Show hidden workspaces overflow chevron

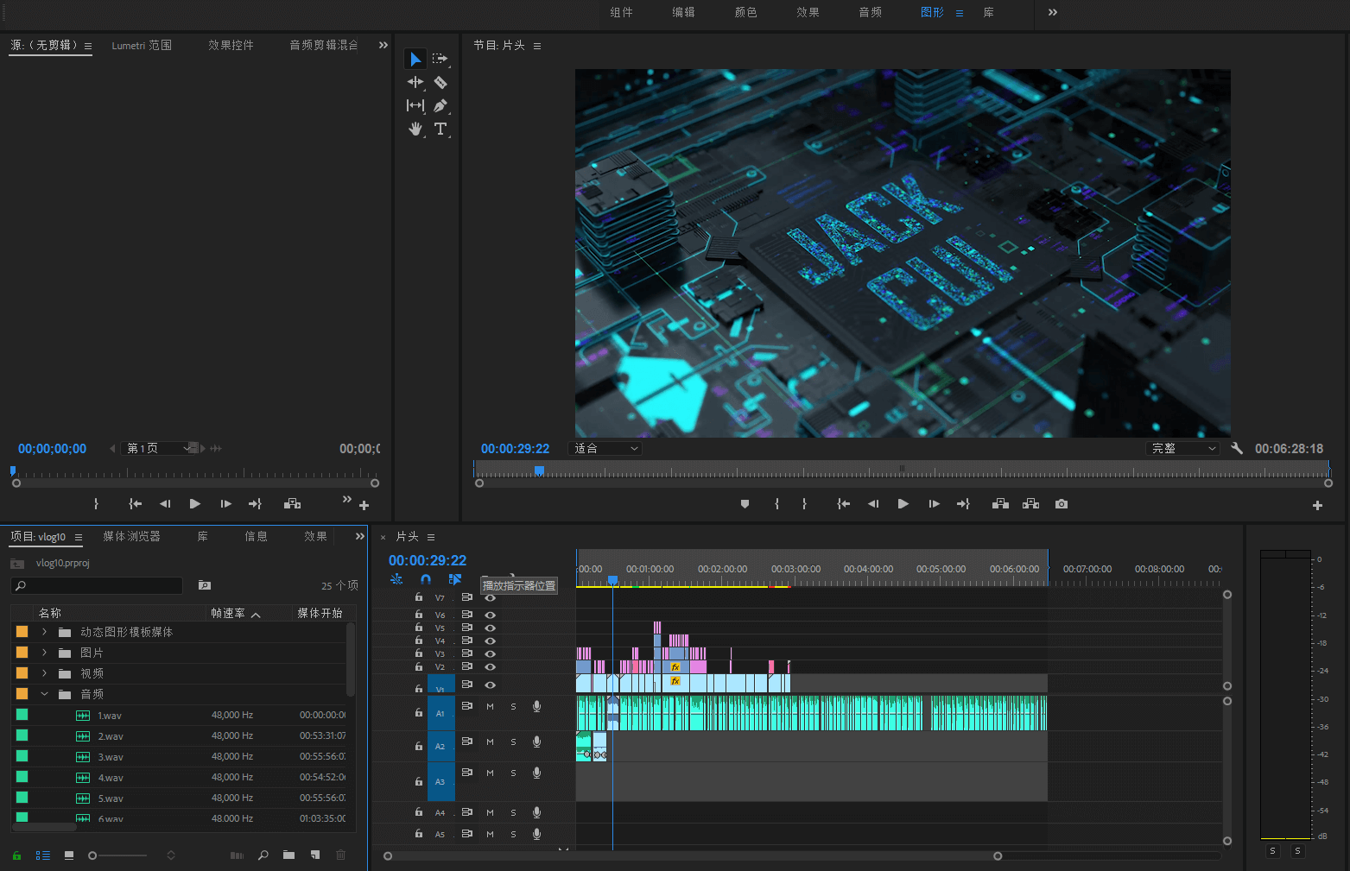pos(1052,12)
